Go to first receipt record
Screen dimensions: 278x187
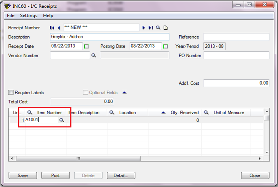pos(52,28)
